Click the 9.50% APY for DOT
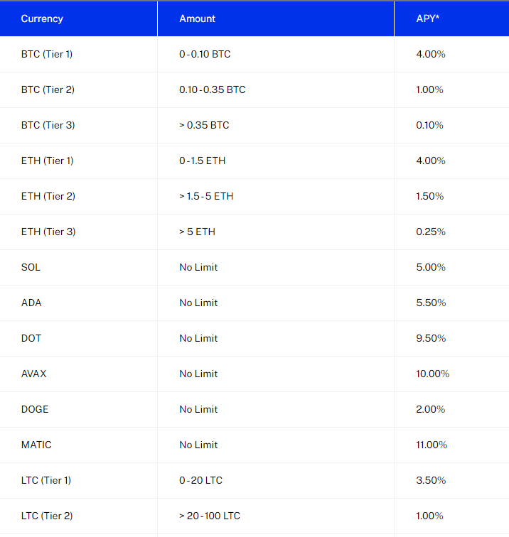509x537 pixels. 431,338
